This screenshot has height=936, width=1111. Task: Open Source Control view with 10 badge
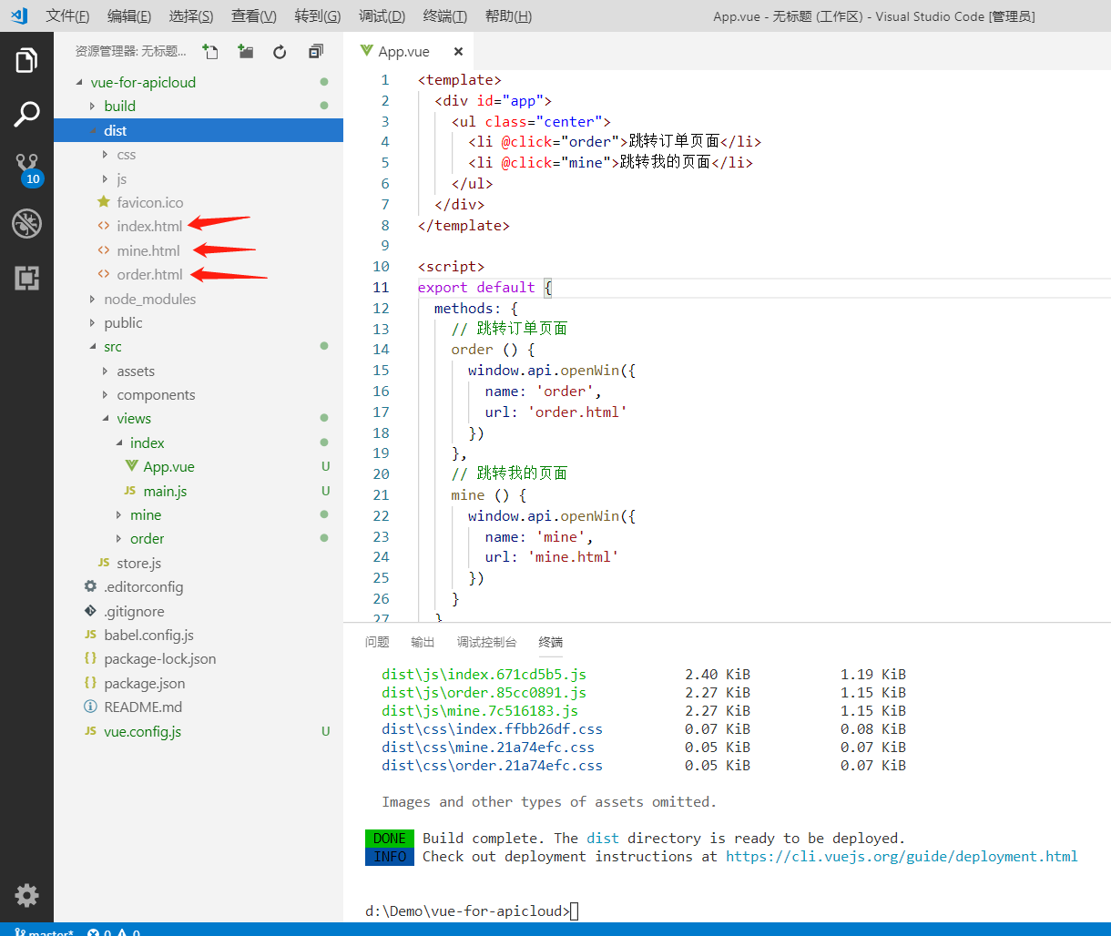point(26,168)
